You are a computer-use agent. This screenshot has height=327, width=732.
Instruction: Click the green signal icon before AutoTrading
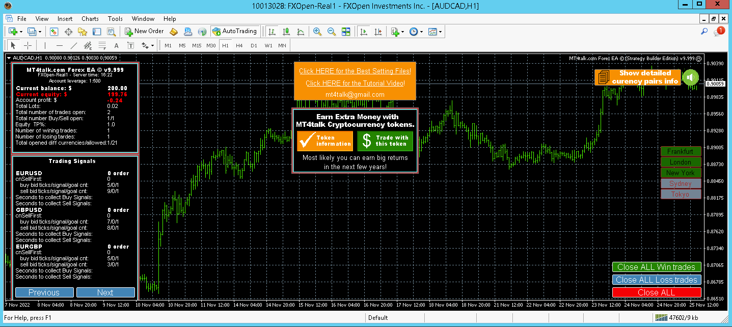tap(202, 32)
